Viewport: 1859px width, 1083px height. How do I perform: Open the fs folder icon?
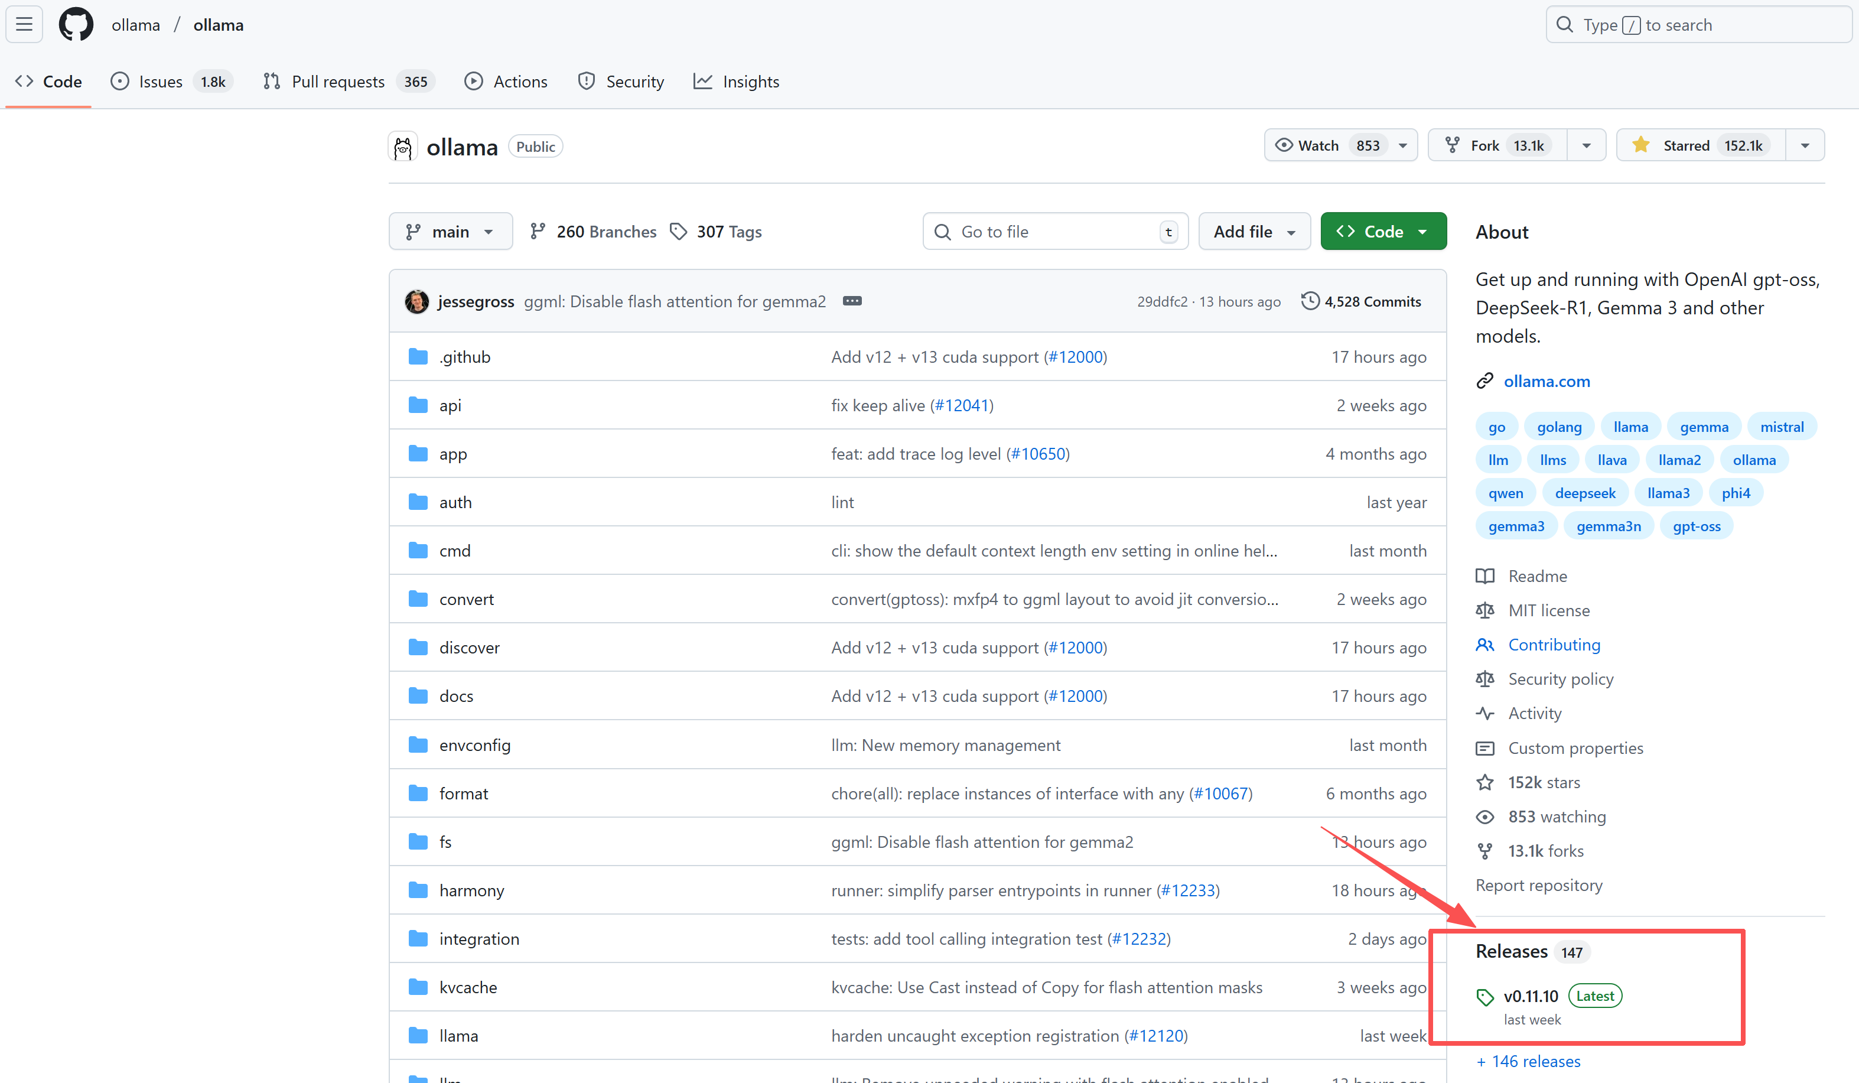click(x=418, y=842)
